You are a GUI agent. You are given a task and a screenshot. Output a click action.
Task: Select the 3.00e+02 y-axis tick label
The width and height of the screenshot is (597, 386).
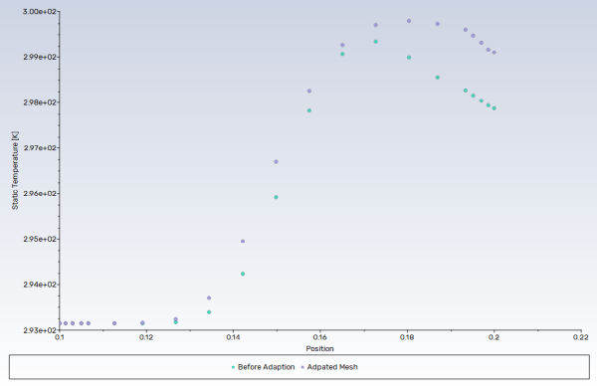[40, 11]
